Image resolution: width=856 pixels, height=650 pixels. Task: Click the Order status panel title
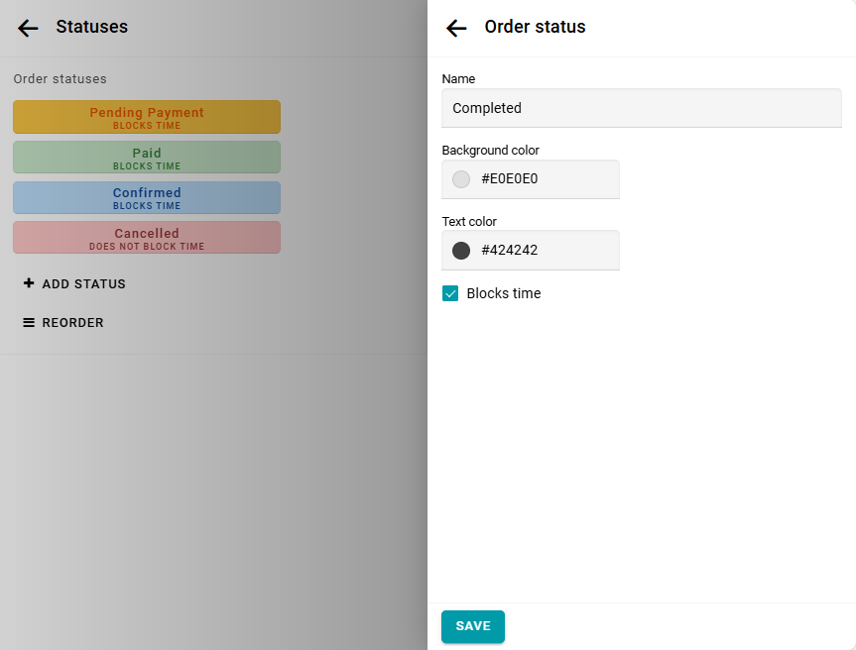pos(535,27)
